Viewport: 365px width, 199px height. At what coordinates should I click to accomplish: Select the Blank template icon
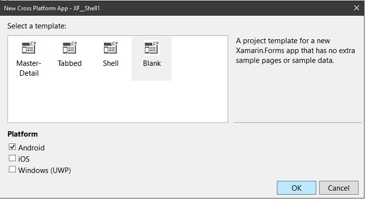[x=152, y=47]
